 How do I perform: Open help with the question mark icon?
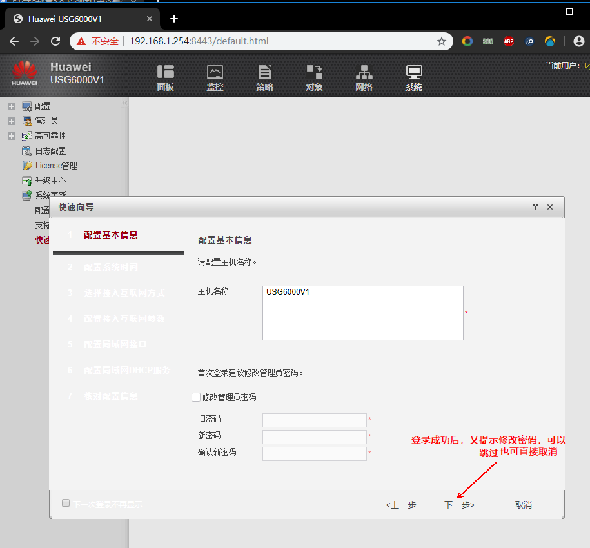535,206
